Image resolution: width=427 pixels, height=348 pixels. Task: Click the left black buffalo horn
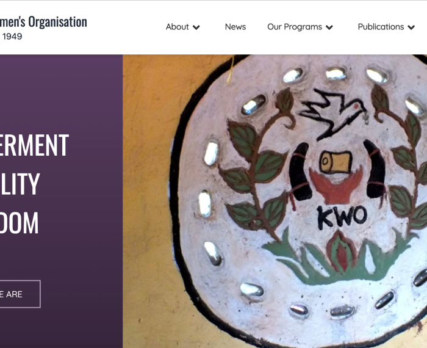[x=300, y=172]
